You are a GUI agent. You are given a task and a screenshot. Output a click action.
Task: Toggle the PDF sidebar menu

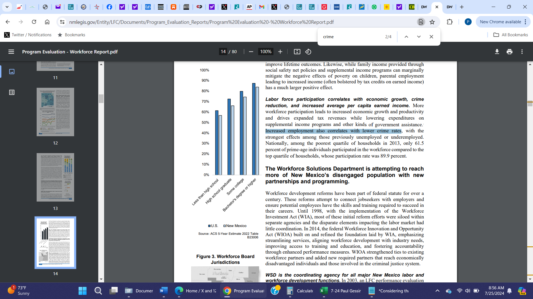11,52
